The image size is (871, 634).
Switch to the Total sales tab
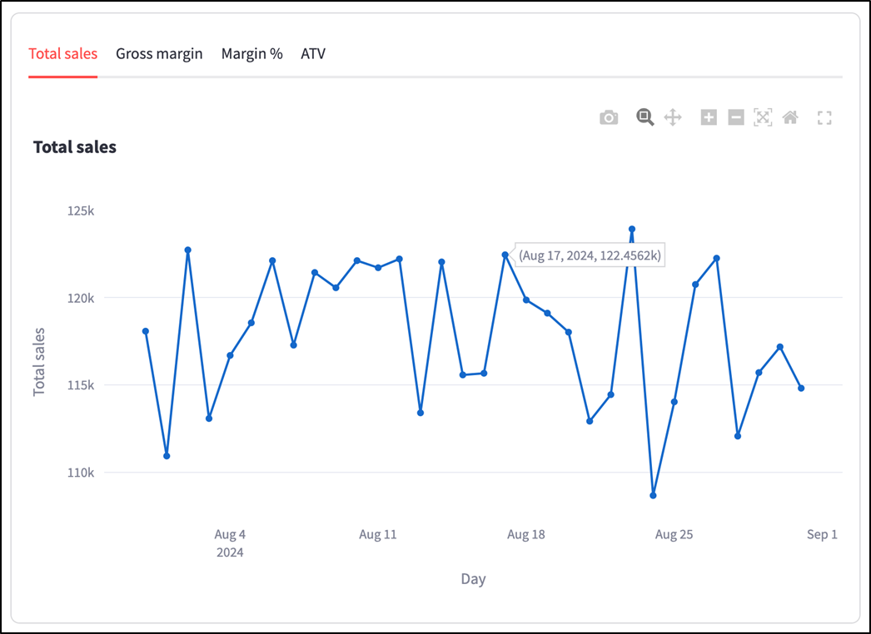[x=62, y=54]
